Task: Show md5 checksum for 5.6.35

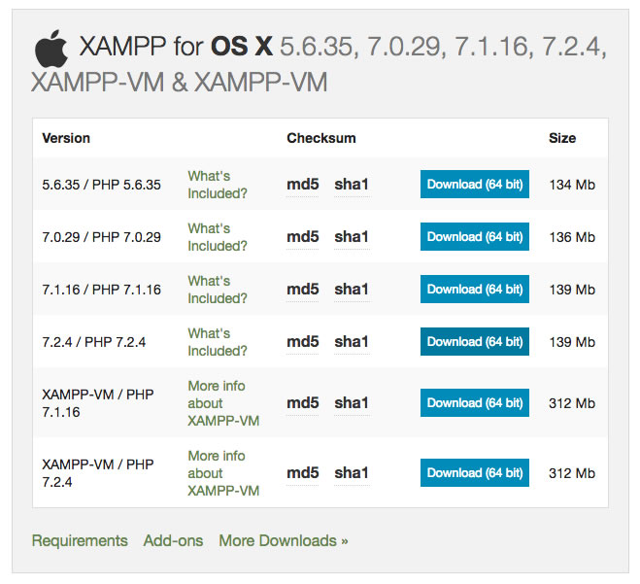Action: [302, 185]
